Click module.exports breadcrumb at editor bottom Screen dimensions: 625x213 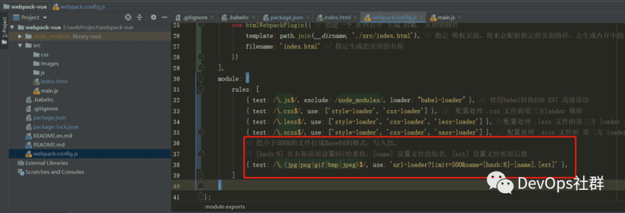pyautogui.click(x=225, y=207)
